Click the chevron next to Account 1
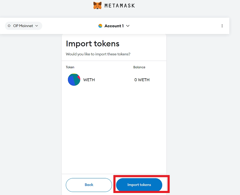 click(128, 26)
